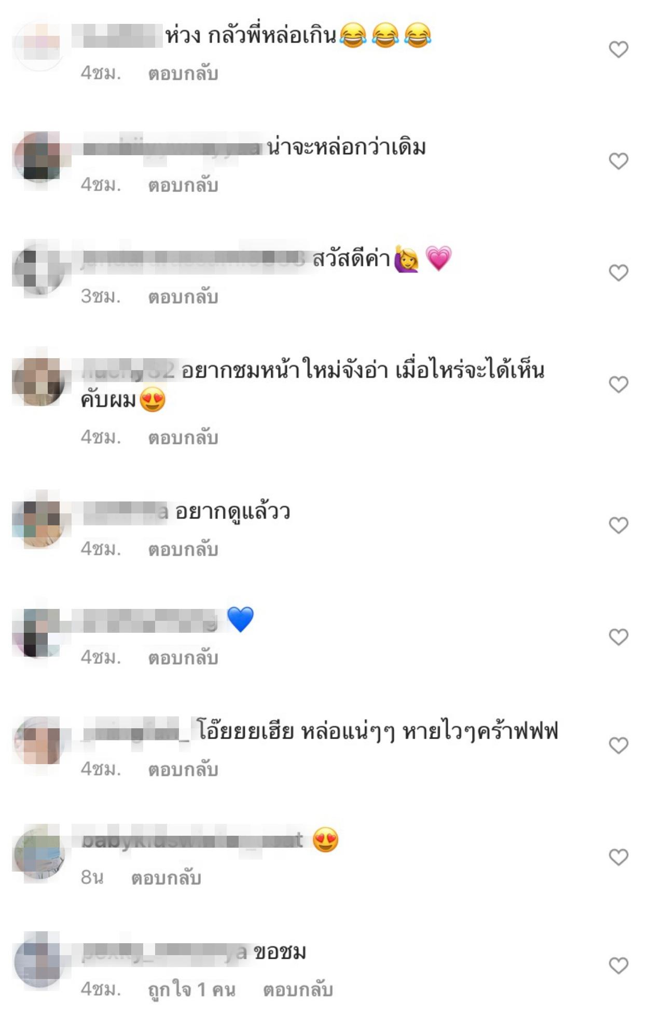
Task: Reply to the comment 'ห่วง กลัวพี่หล่อเกิน'
Action: click(183, 73)
